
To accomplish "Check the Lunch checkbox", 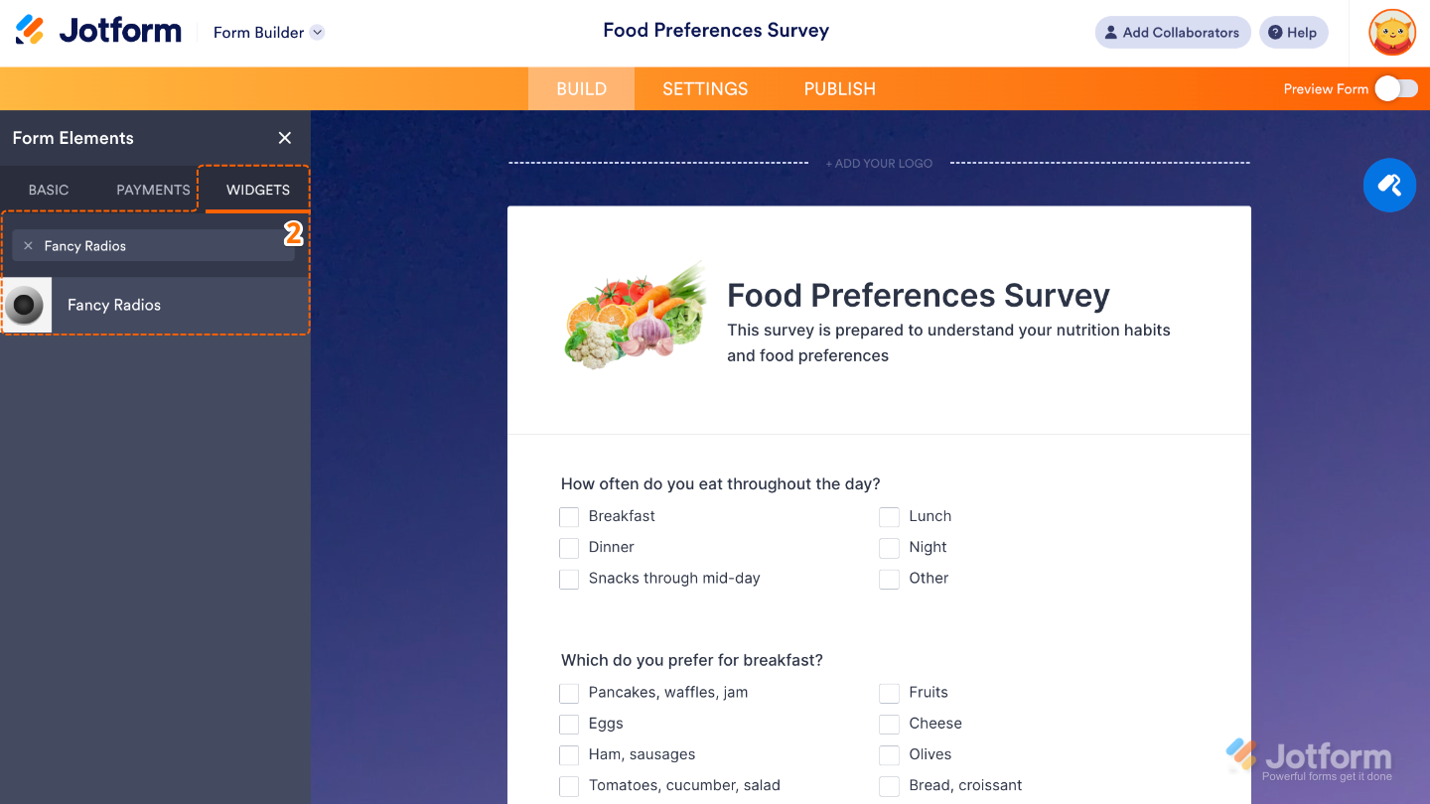I will tap(889, 517).
